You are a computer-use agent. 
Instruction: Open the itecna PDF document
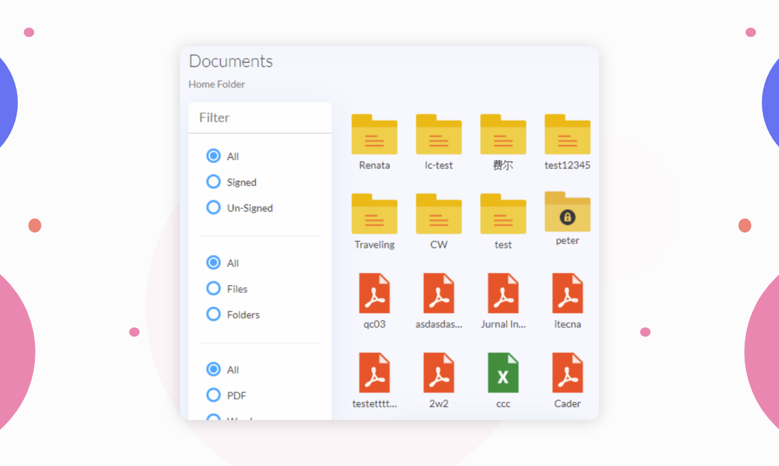click(567, 294)
